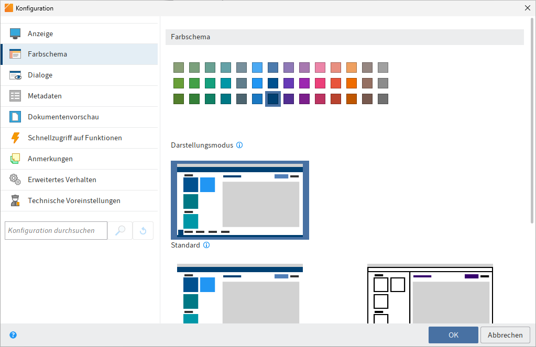This screenshot has width=536, height=347.
Task: Open the Farbschema settings category
Action: [47, 54]
